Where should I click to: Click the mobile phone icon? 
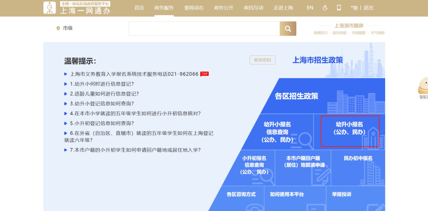(339, 8)
